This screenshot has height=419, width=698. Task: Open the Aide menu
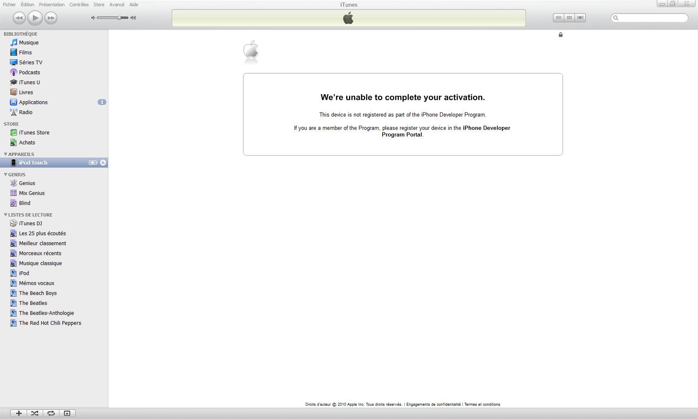(133, 5)
